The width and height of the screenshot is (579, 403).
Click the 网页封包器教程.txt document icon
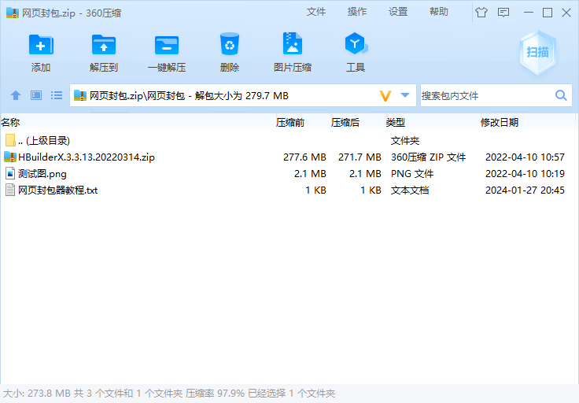coord(10,190)
